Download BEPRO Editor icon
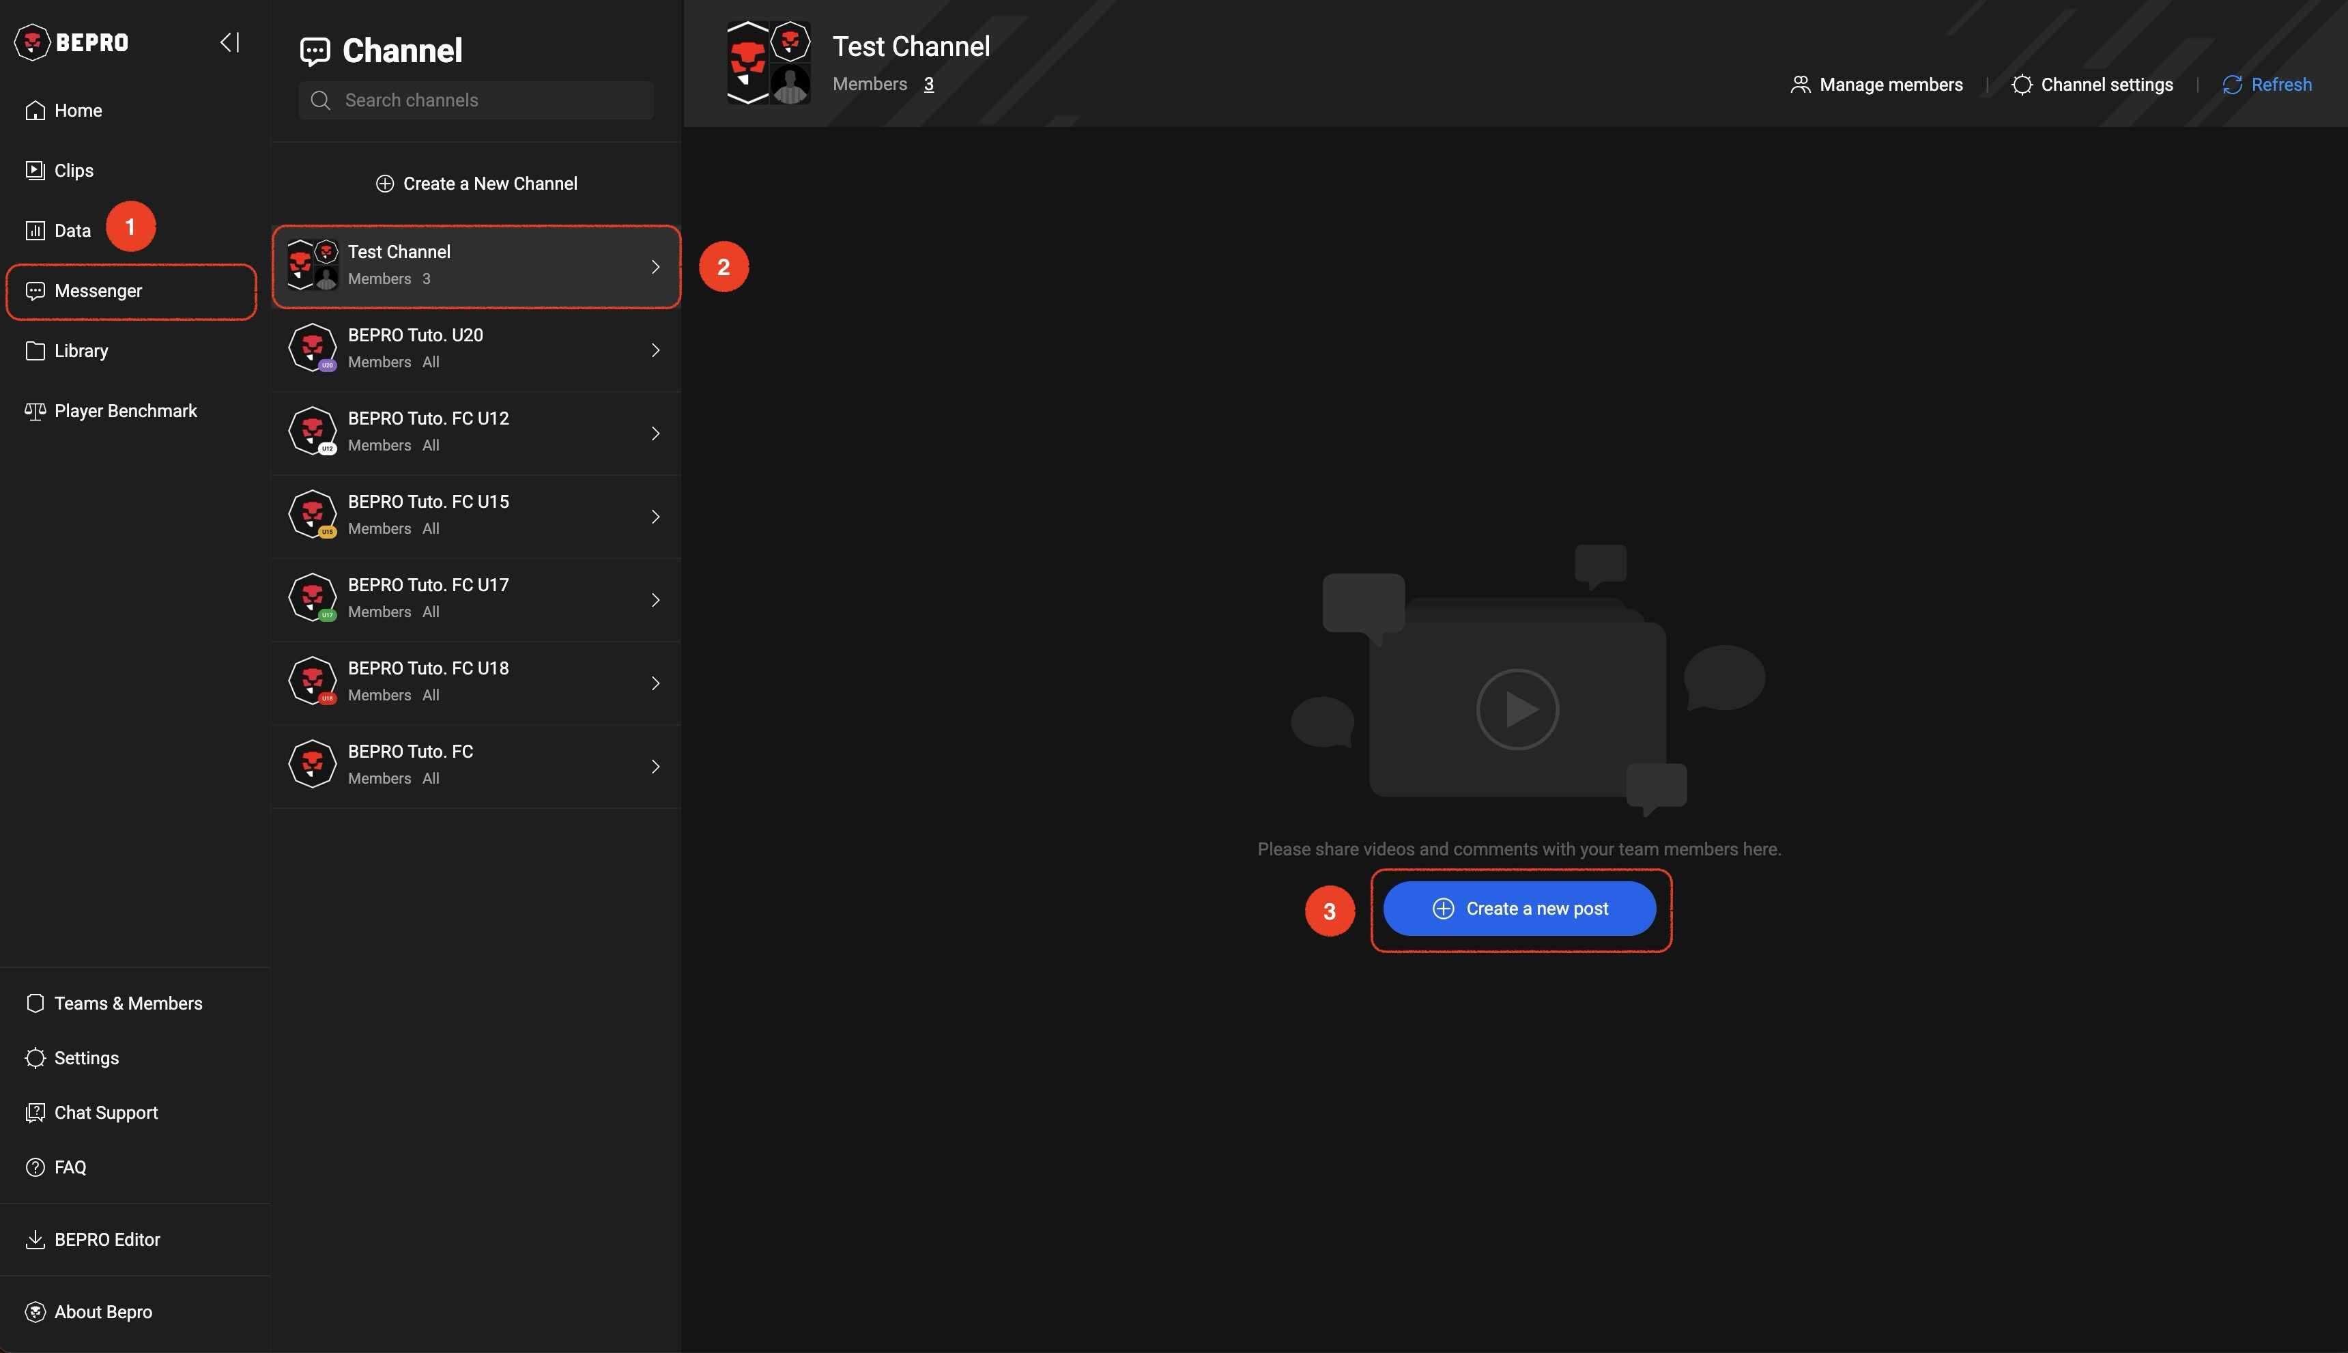Viewport: 2348px width, 1353px height. click(x=35, y=1239)
